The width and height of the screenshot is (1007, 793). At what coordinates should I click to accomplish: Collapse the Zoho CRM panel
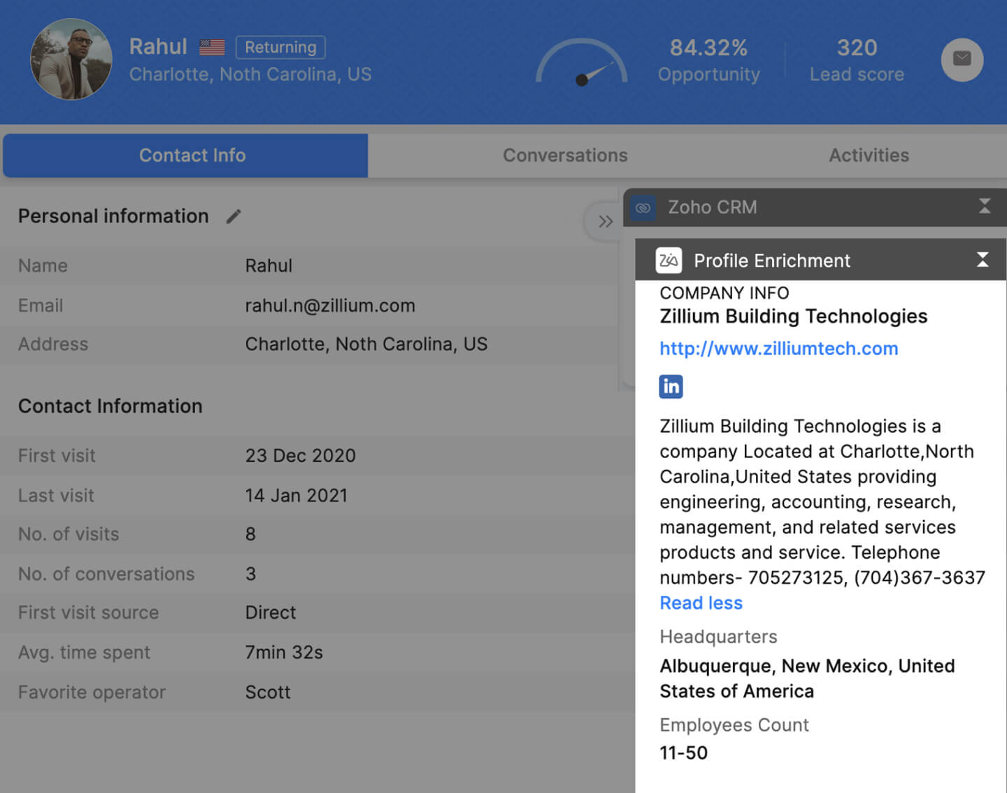pyautogui.click(x=984, y=206)
